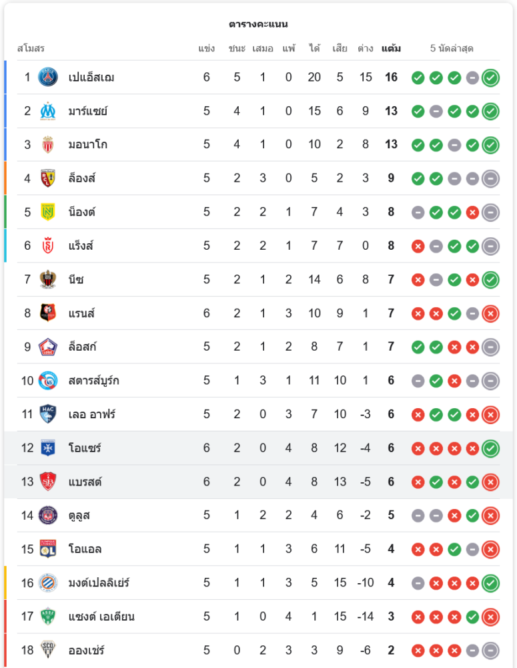Click the Marseille club logo
This screenshot has height=668, width=517.
(48, 111)
